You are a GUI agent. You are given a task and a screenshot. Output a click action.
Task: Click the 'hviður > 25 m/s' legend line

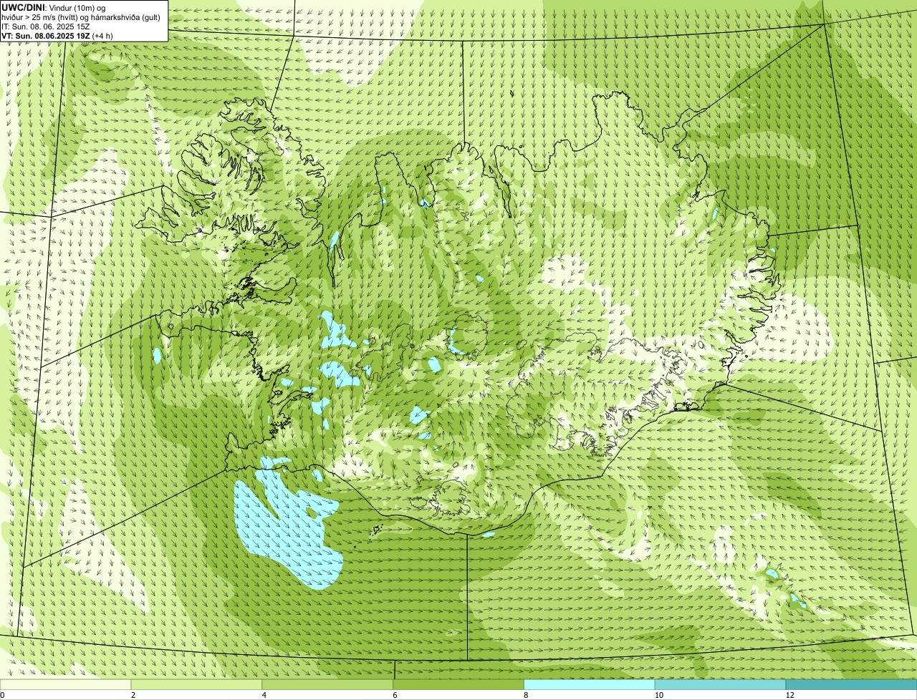81,17
